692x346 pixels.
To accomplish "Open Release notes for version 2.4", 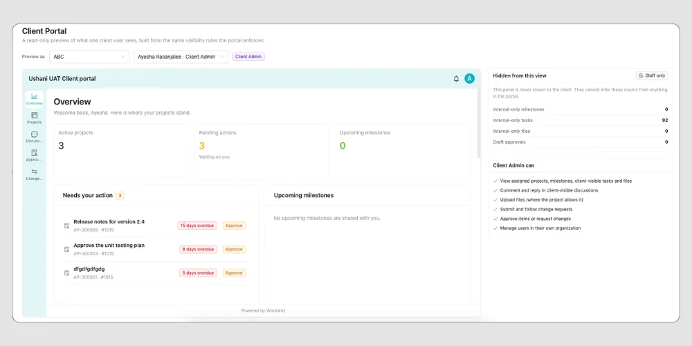I will (109, 221).
